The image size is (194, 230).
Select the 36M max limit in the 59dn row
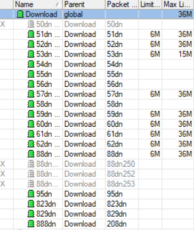185,114
